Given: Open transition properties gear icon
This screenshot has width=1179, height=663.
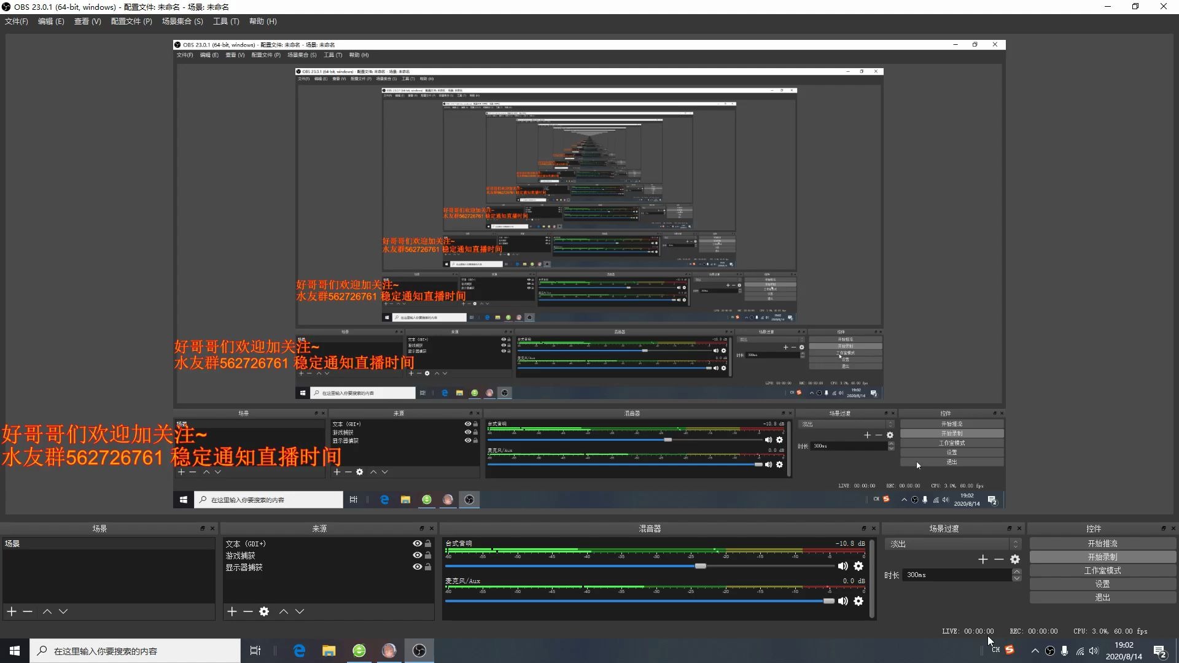Looking at the screenshot, I should tap(1015, 559).
